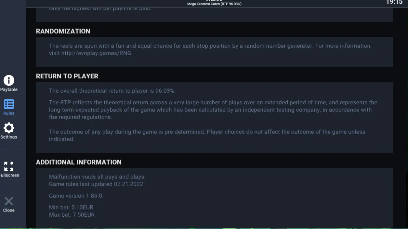This screenshot has width=408, height=229.
Task: Click the Max bet 7.50EUR text
Action: coord(72,215)
